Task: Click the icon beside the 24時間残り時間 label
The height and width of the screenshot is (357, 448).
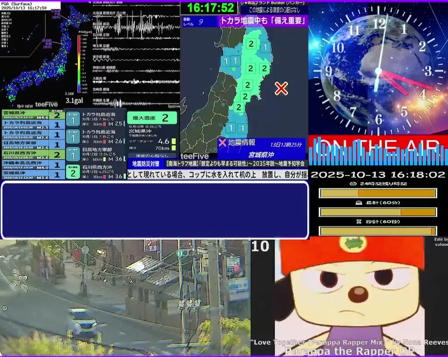Action: (x=353, y=183)
